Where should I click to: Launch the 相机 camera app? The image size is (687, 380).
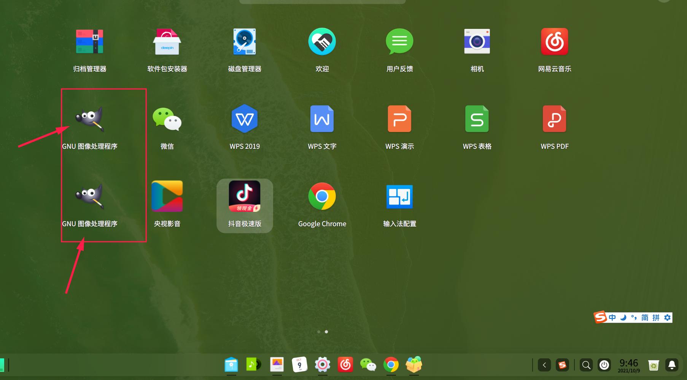pyautogui.click(x=477, y=42)
